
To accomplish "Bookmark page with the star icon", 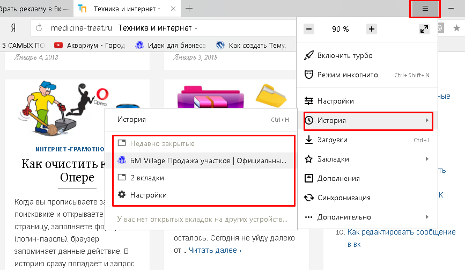I will (456, 28).
